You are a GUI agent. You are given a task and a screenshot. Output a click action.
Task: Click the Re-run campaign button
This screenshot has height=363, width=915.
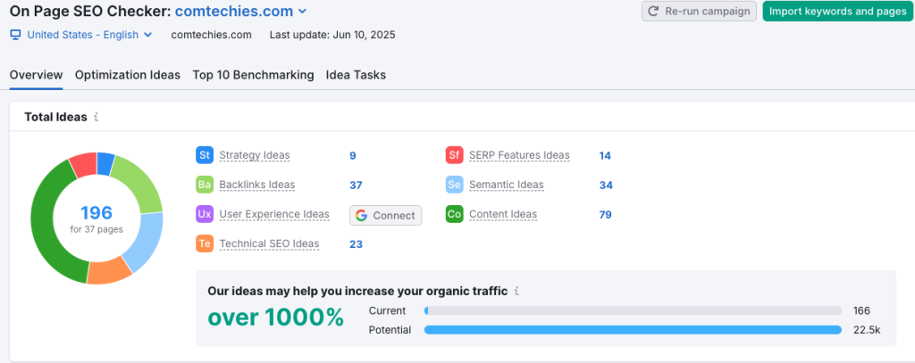tap(699, 11)
